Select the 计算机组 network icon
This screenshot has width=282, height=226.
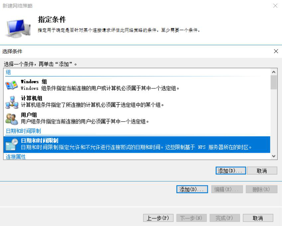(12, 102)
